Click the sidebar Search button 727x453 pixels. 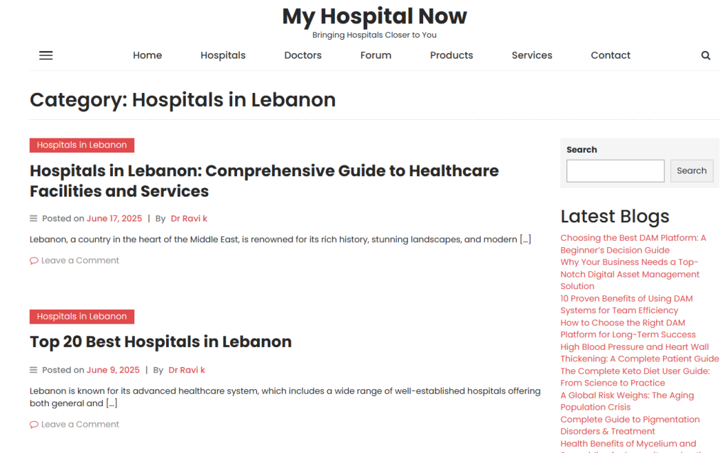pos(692,170)
